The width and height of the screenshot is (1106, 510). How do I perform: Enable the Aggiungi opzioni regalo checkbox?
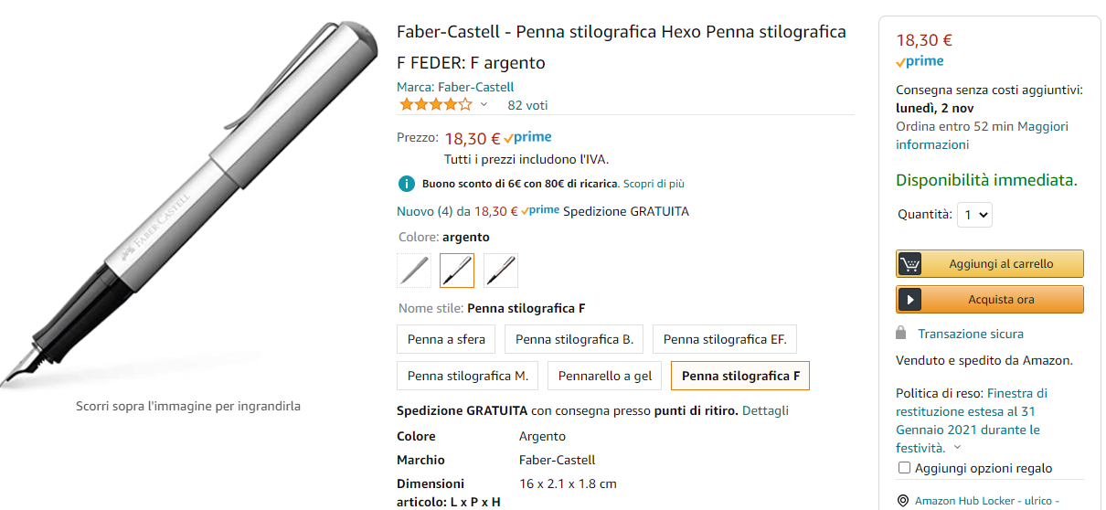905,468
